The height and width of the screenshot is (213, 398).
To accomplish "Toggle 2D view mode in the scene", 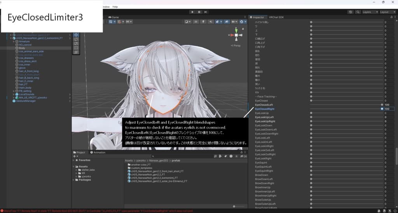I will (196, 22).
